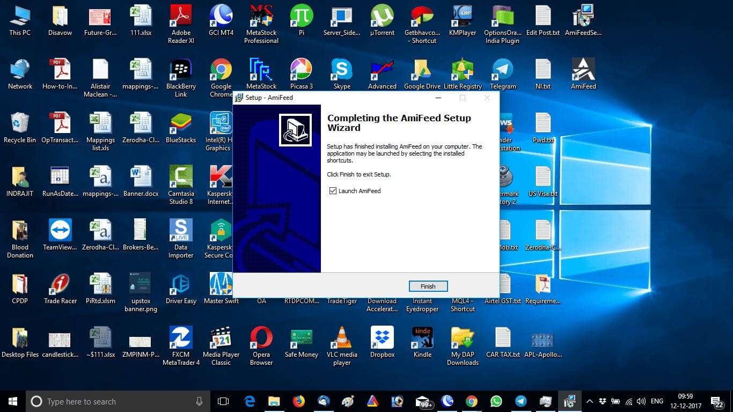Click the taskbar search box
The image size is (733, 412).
click(x=118, y=401)
